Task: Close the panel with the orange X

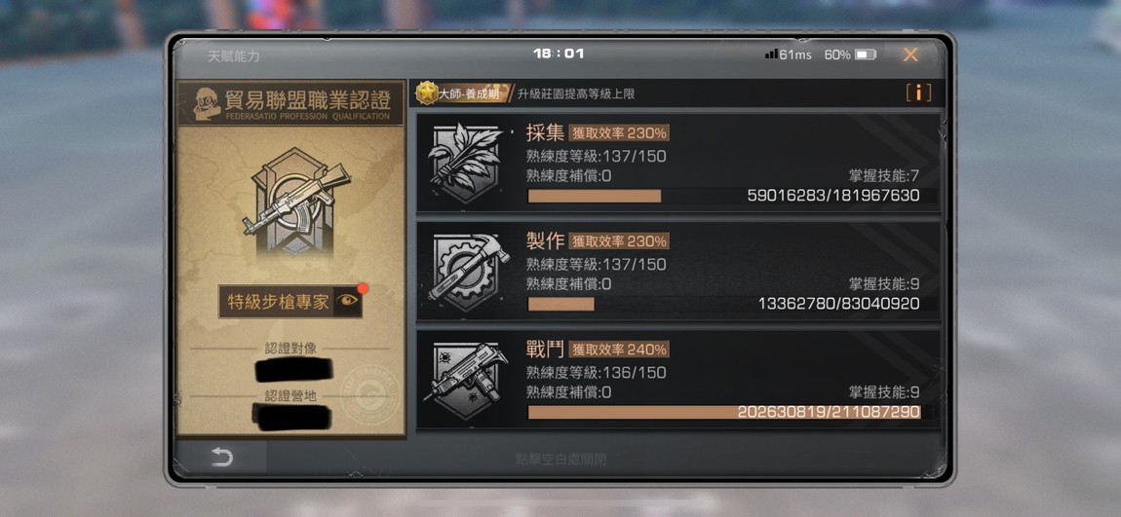Action: click(910, 55)
